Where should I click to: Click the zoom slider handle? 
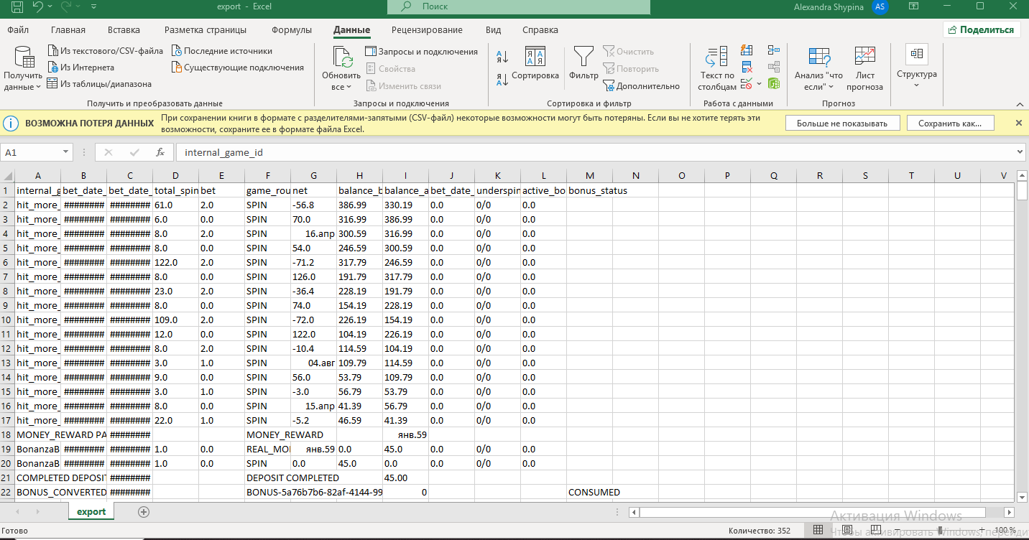(941, 531)
